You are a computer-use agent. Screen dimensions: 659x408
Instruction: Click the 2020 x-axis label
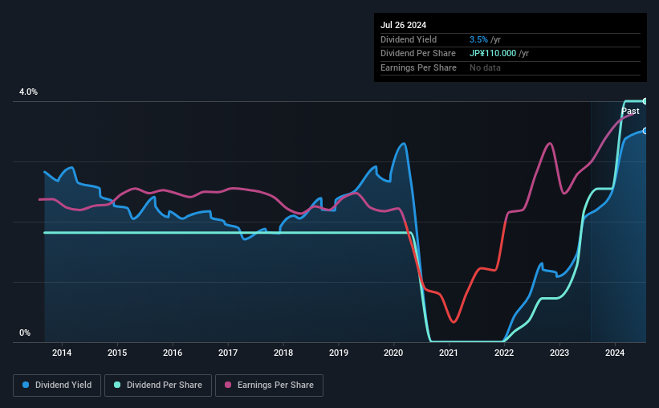point(393,353)
